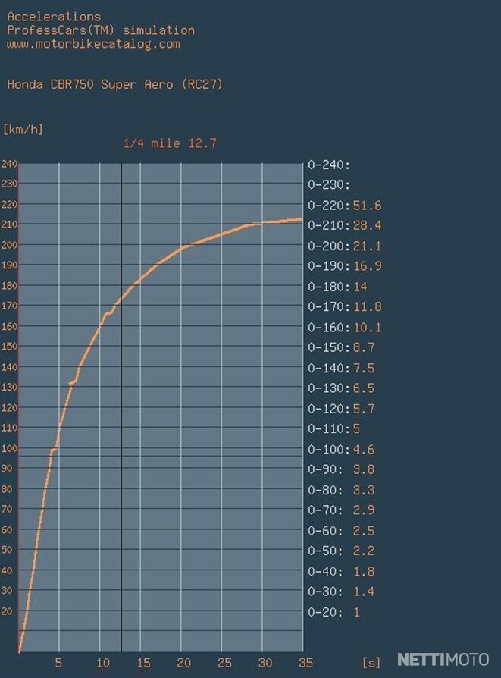Viewport: 501px width, 678px height.
Task: Click the 20 seconds x-axis tick label
Action: (180, 662)
